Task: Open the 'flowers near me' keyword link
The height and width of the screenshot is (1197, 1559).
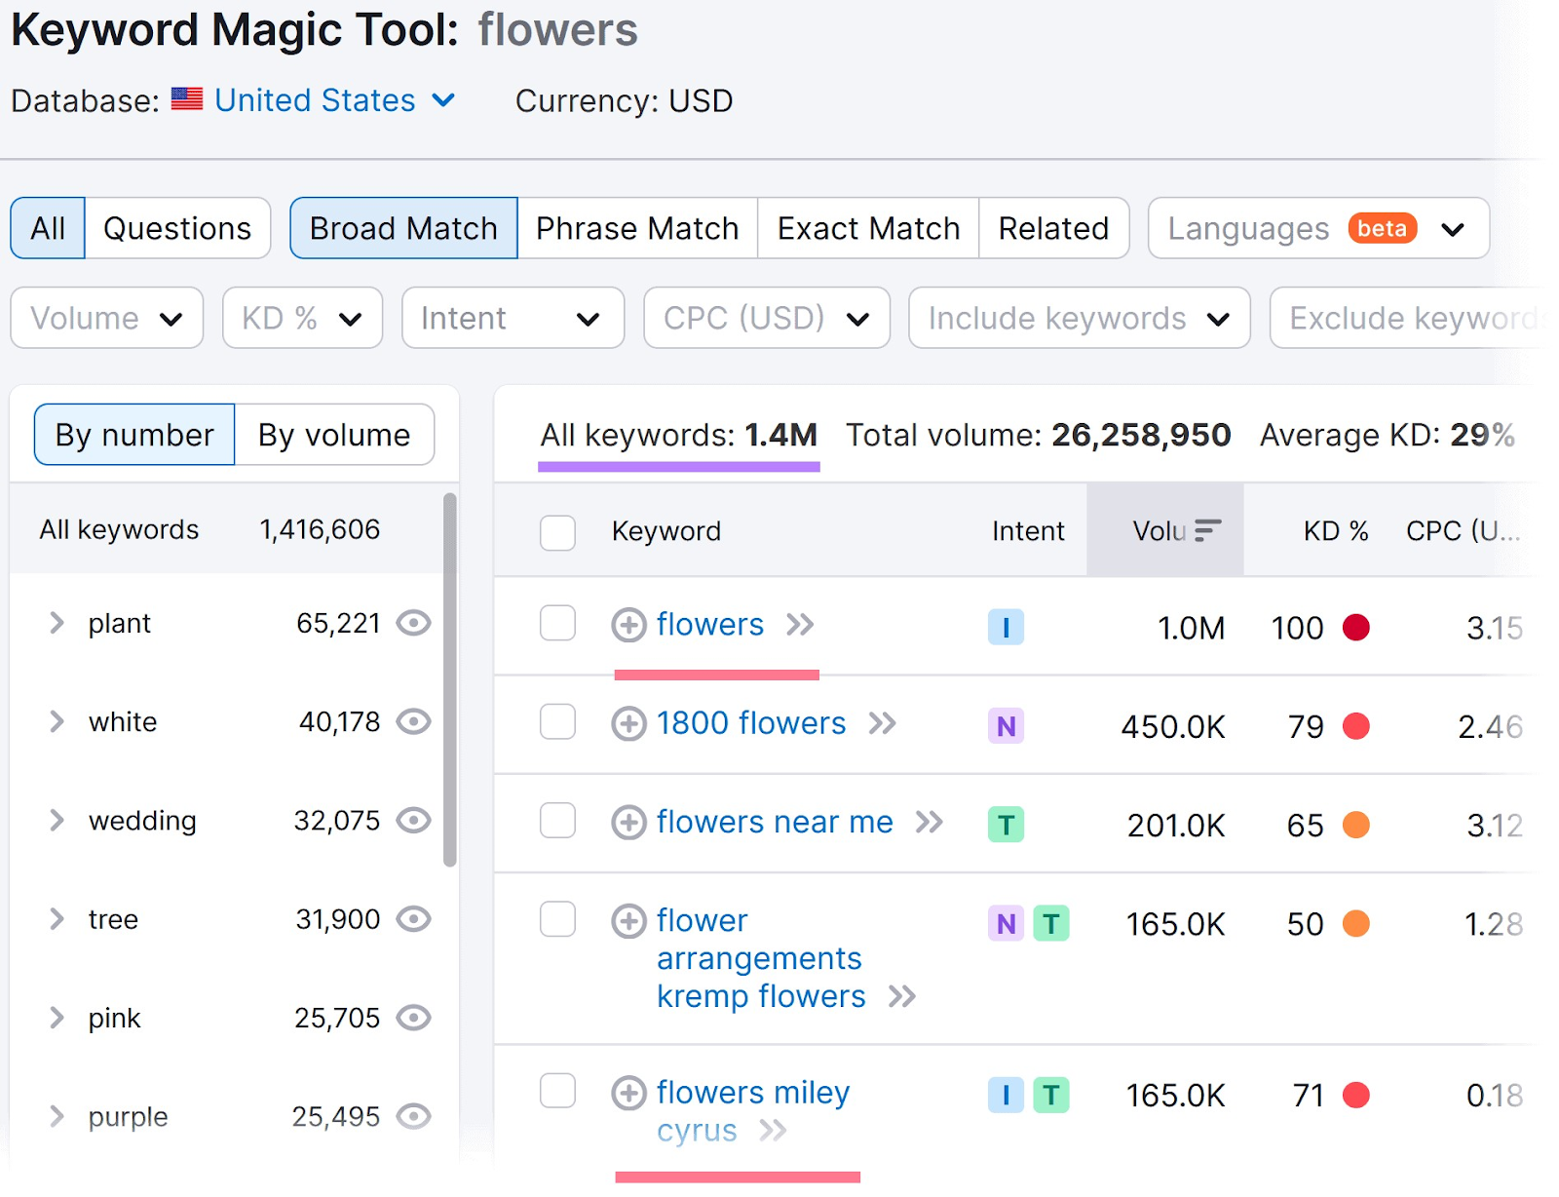Action: pyautogui.click(x=773, y=822)
